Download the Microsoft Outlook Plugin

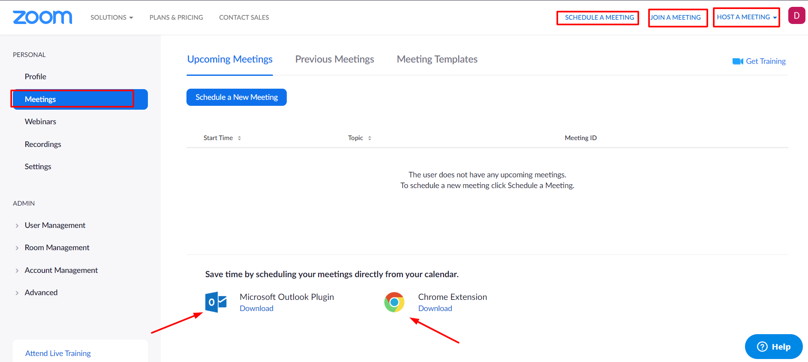256,308
